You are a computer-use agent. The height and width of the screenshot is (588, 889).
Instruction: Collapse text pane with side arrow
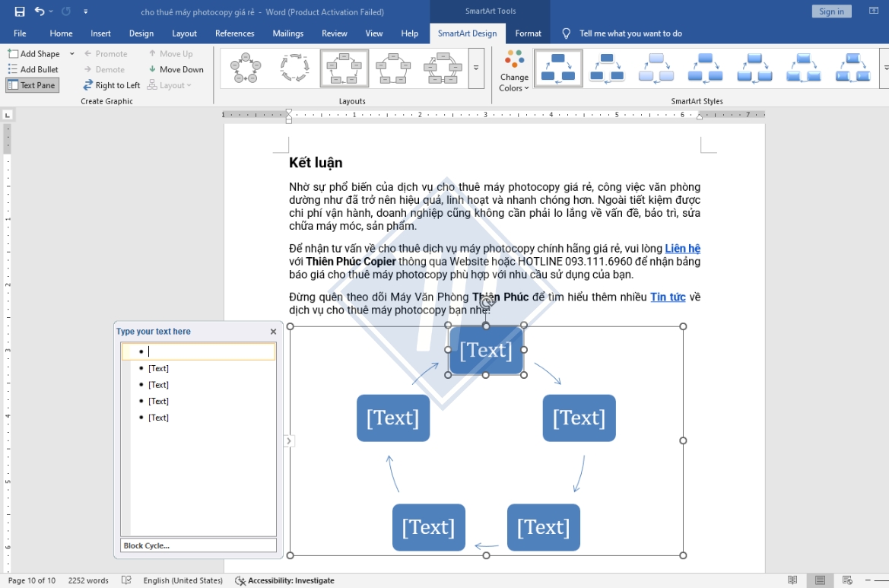click(288, 440)
